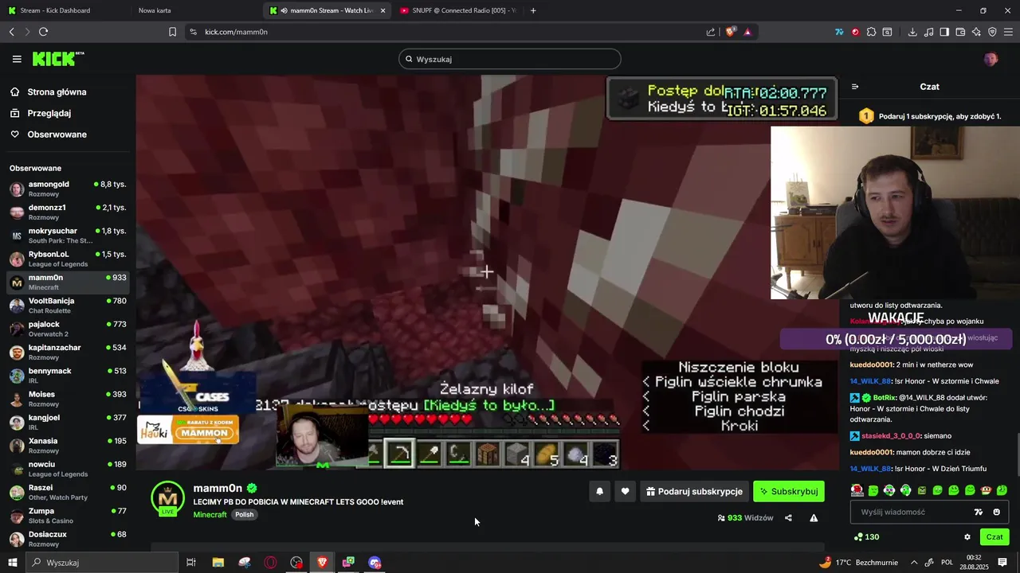Open the user profile avatar menu
Screen dimensions: 1020x573
click(991, 59)
